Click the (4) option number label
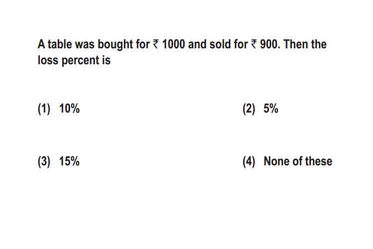 (249, 161)
